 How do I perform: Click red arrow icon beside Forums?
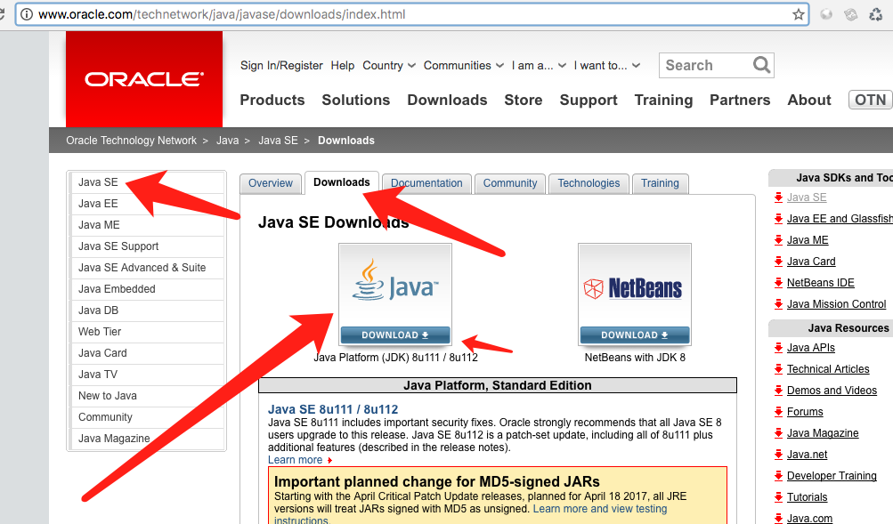pyautogui.click(x=778, y=411)
